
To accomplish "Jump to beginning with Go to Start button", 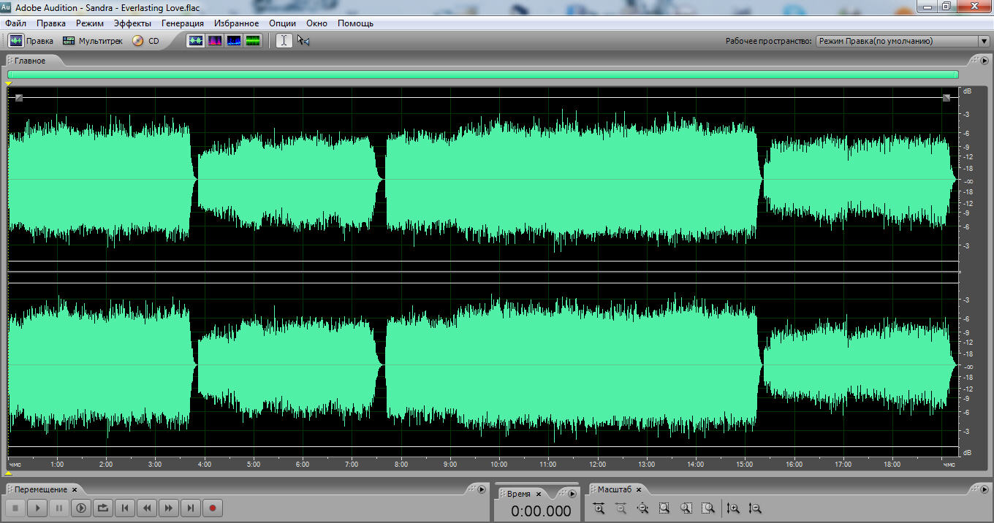I will click(125, 508).
